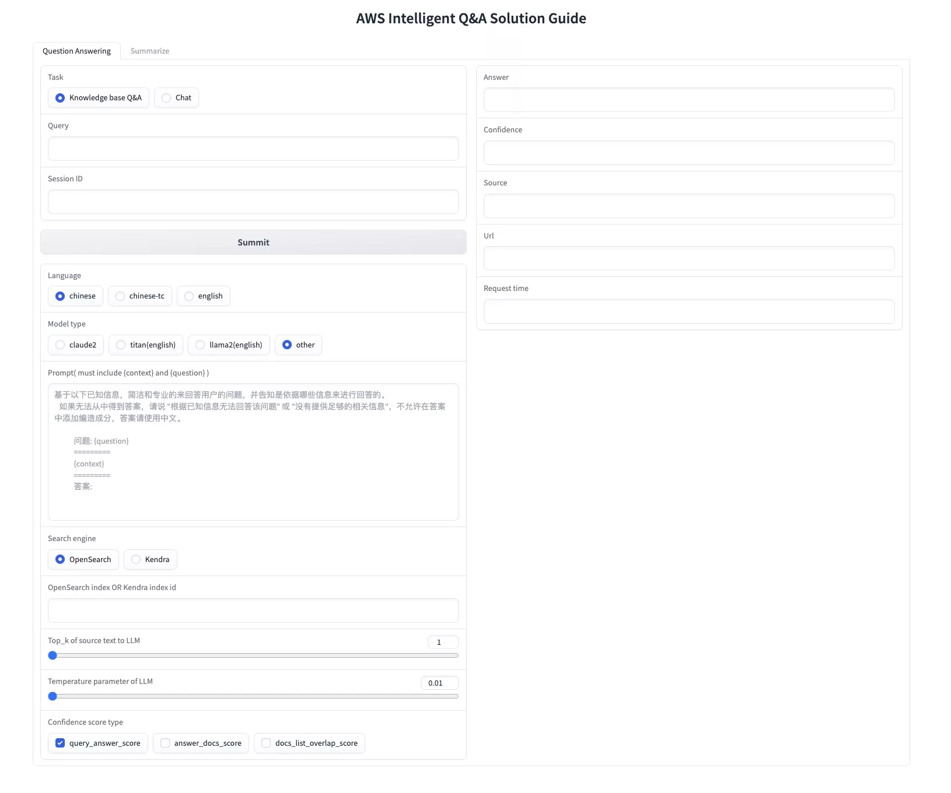Click the 'Model type' label
951x793 pixels.
click(67, 324)
